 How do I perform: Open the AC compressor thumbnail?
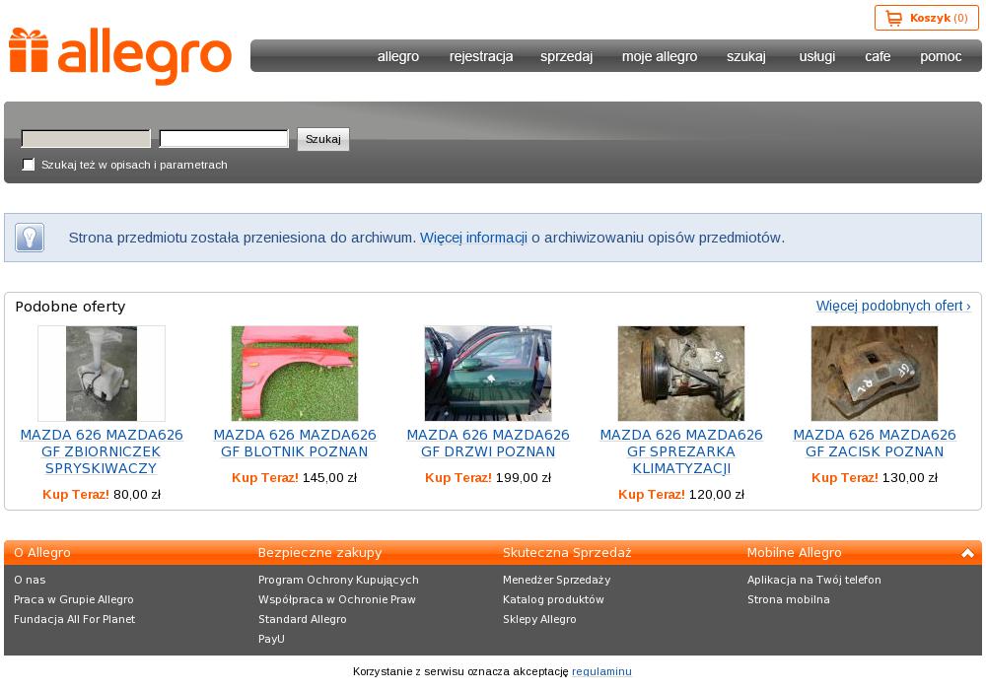[x=681, y=374]
